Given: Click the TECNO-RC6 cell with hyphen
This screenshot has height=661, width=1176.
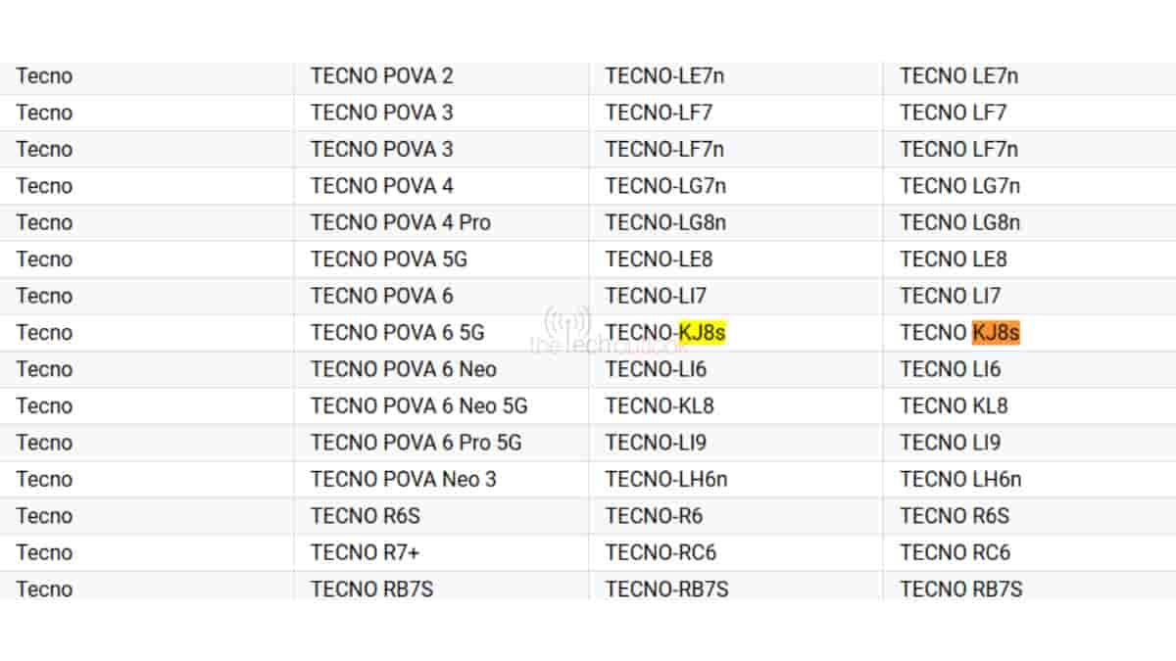Looking at the screenshot, I should coord(661,552).
